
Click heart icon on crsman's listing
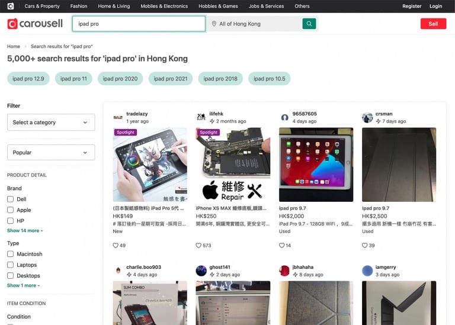coord(365,245)
